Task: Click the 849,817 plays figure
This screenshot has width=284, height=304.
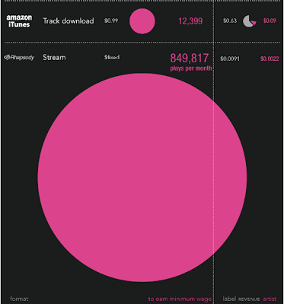Action: click(x=190, y=58)
